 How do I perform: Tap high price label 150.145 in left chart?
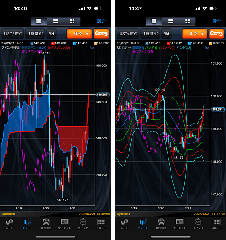coord(45,53)
